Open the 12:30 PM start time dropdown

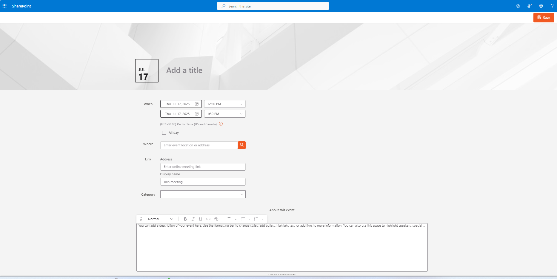(x=225, y=104)
